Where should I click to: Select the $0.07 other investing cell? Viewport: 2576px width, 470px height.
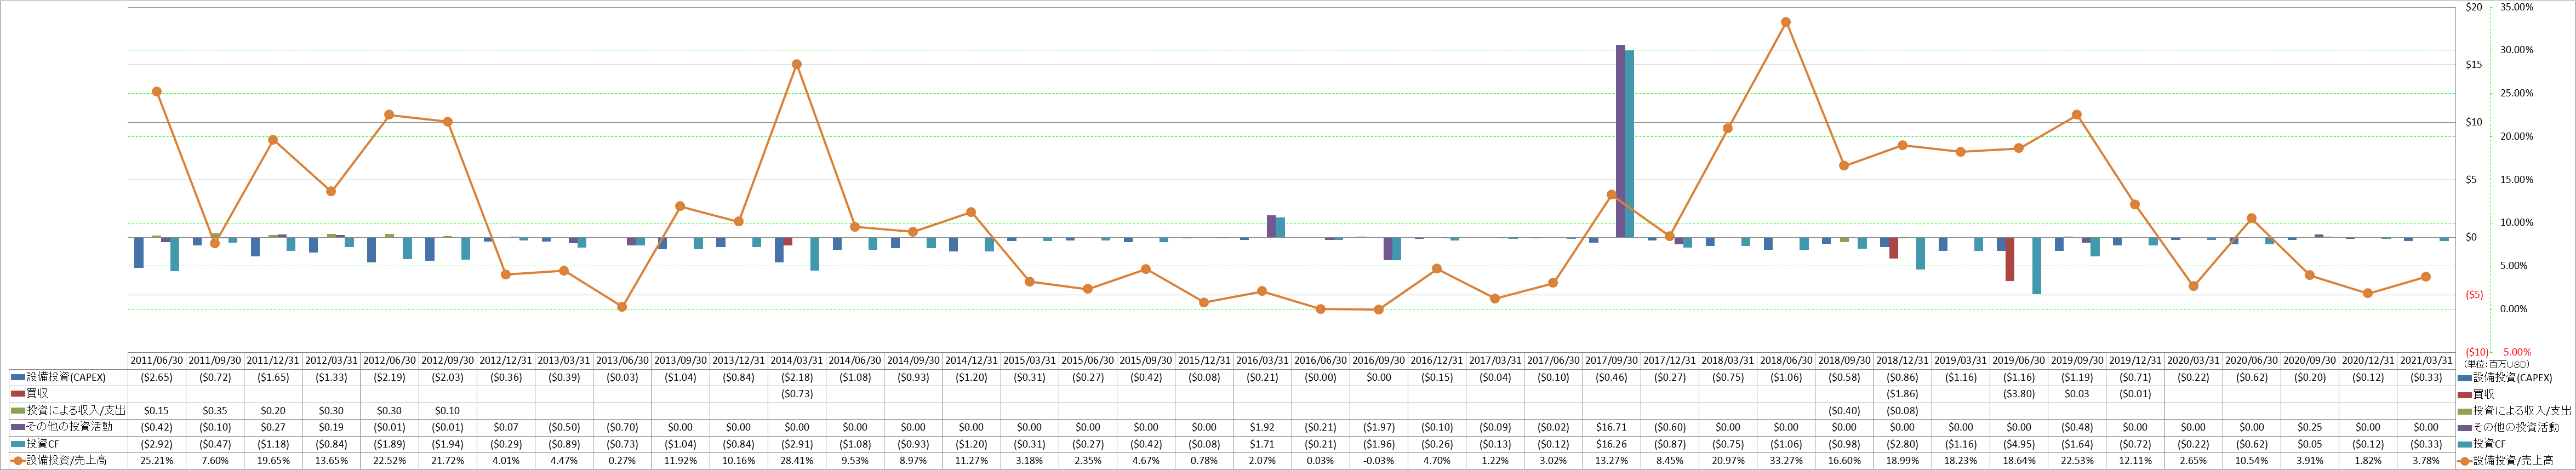(506, 427)
